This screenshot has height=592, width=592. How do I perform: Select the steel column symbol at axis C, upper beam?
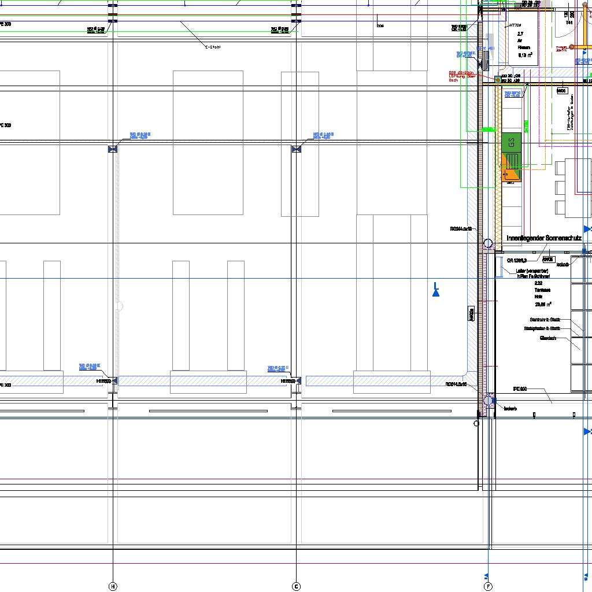(297, 149)
